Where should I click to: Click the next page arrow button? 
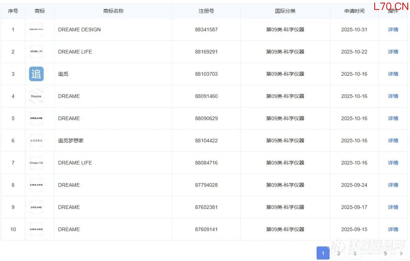(401, 253)
